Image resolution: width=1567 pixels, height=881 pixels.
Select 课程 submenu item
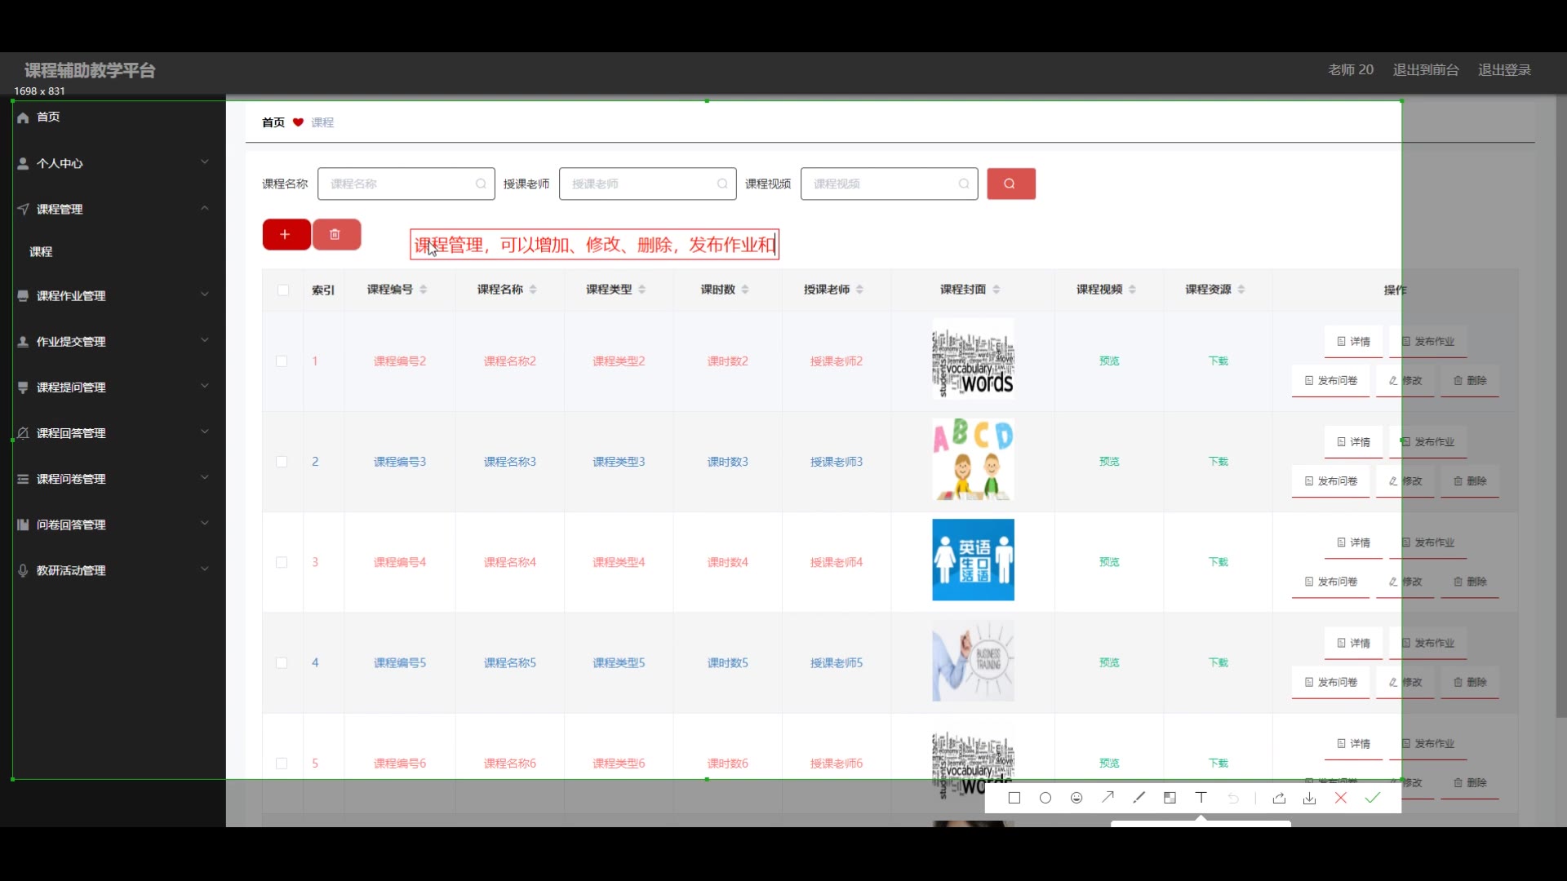pyautogui.click(x=41, y=252)
